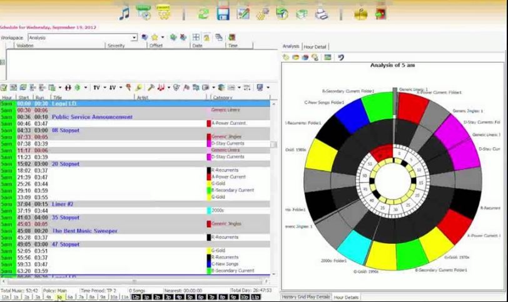Image resolution: width=508 pixels, height=302 pixels.
Task: Click the printer icon in top toolbar
Action: click(x=321, y=13)
